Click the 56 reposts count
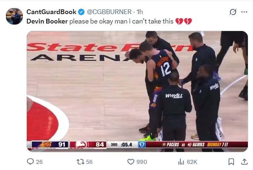 point(89,162)
